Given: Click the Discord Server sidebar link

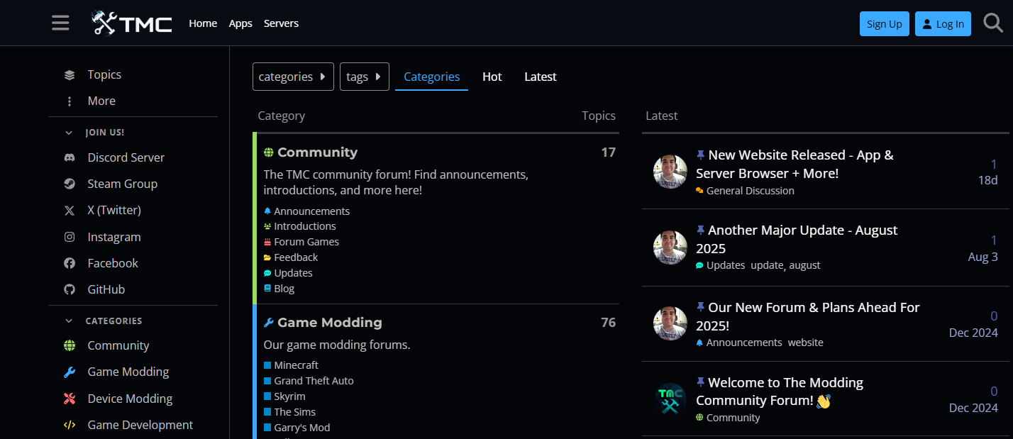Looking at the screenshot, I should [126, 157].
